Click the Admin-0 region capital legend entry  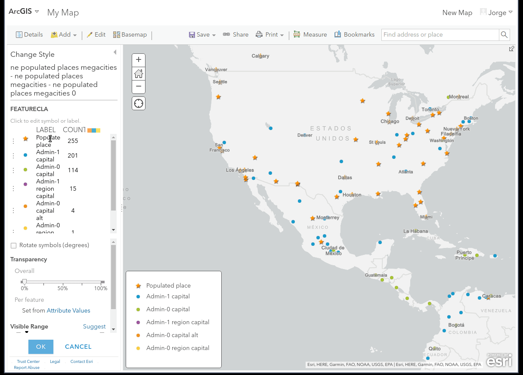pos(173,348)
